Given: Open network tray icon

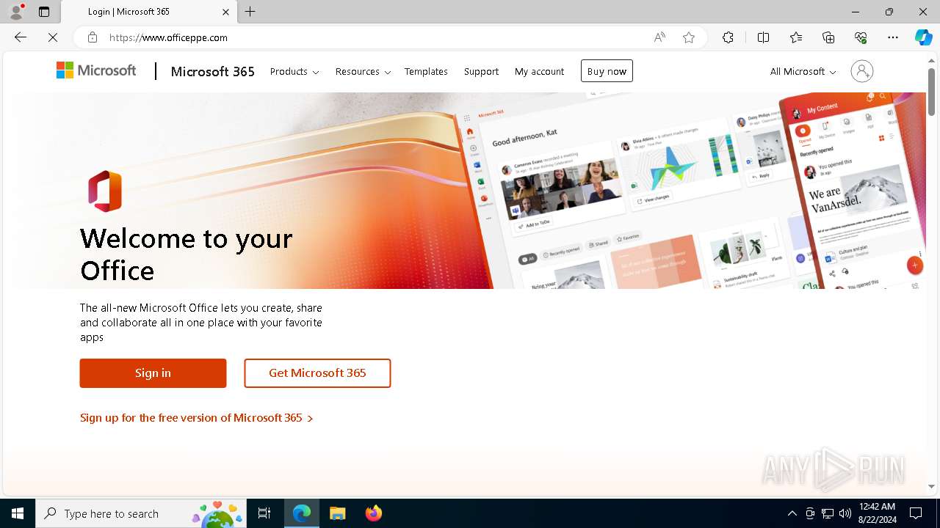Looking at the screenshot, I should pos(828,513).
